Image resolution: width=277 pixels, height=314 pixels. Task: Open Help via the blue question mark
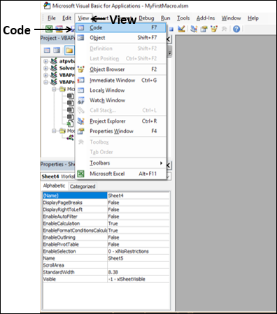tap(236, 29)
